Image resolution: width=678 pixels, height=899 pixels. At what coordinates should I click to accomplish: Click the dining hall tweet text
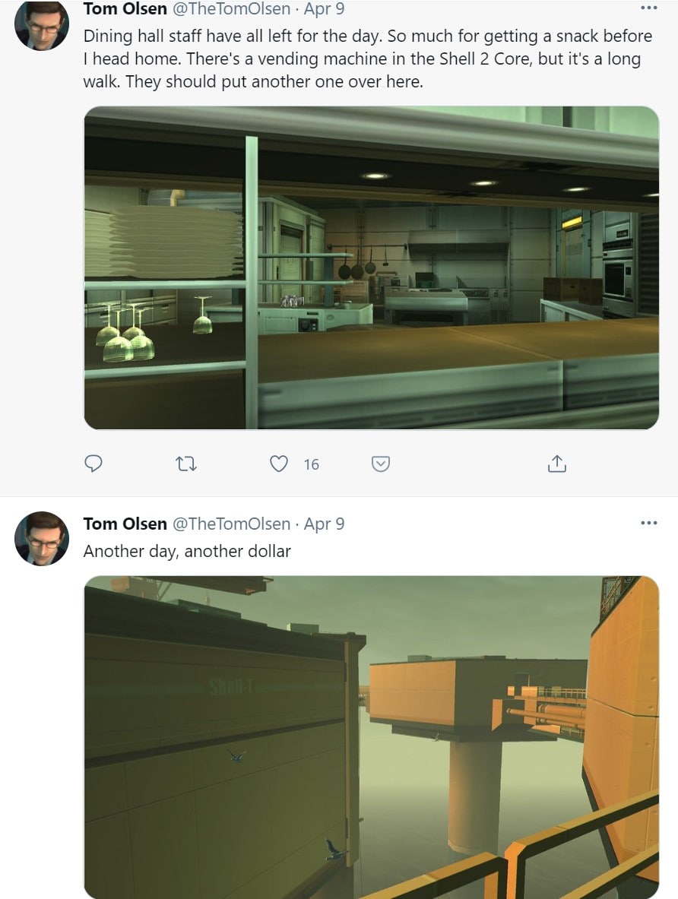(x=368, y=59)
